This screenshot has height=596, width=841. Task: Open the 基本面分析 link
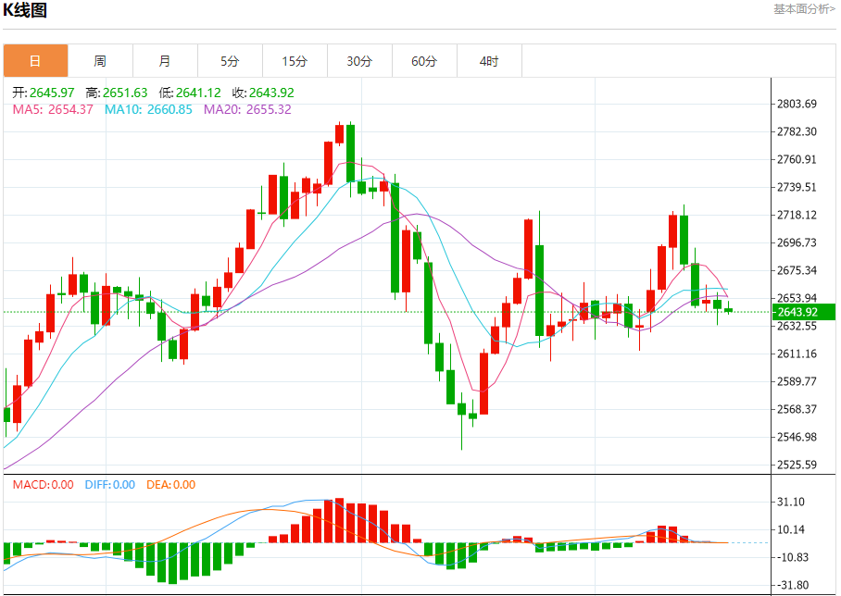[x=804, y=9]
